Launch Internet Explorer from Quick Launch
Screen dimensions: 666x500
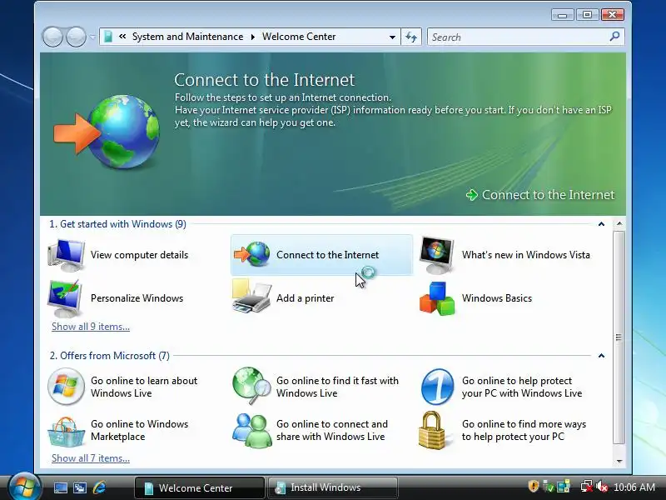click(x=99, y=487)
